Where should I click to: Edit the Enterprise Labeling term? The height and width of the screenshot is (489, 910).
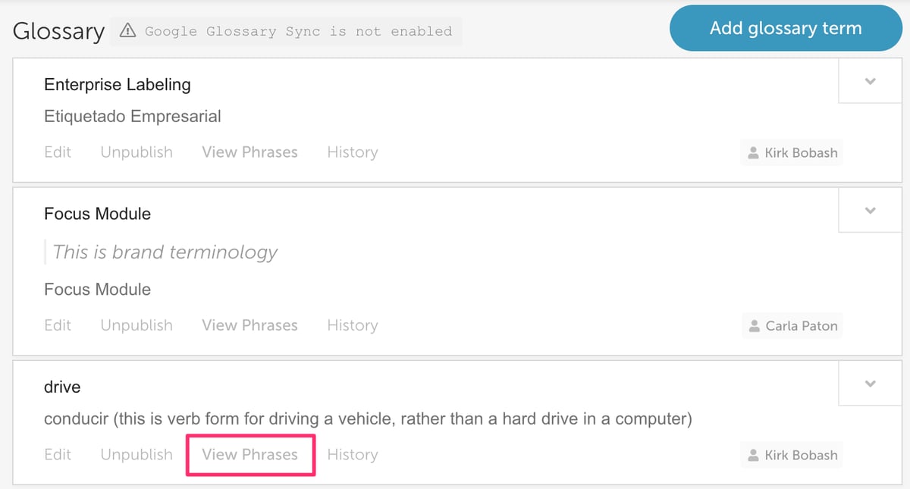[58, 152]
